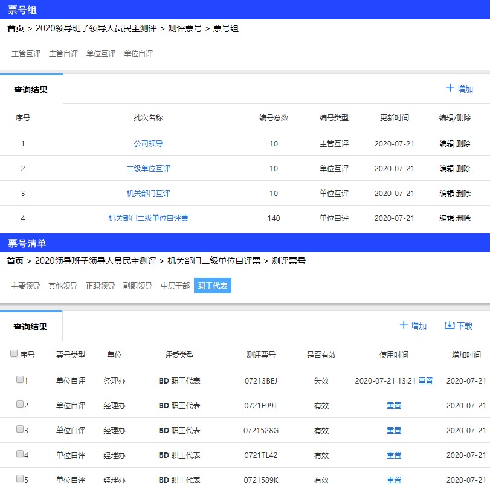Click 删除 for the 机关部门二级单位自评票 row
The height and width of the screenshot is (493, 490).
coord(463,218)
